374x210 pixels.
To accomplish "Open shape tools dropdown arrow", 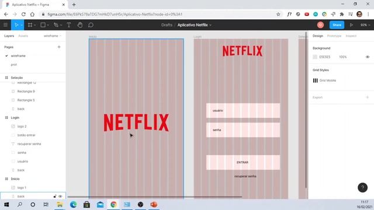I will pos(48,25).
